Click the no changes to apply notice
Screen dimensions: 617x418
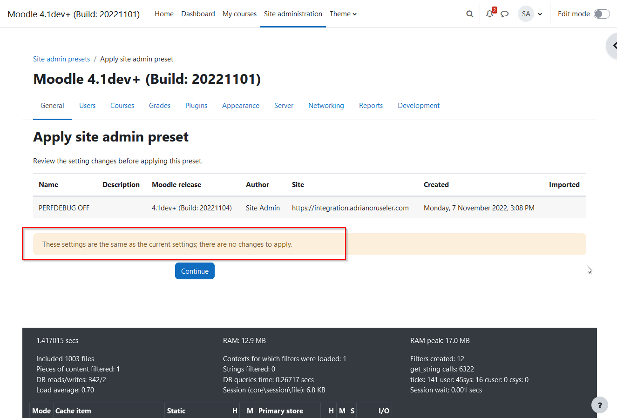click(x=309, y=244)
